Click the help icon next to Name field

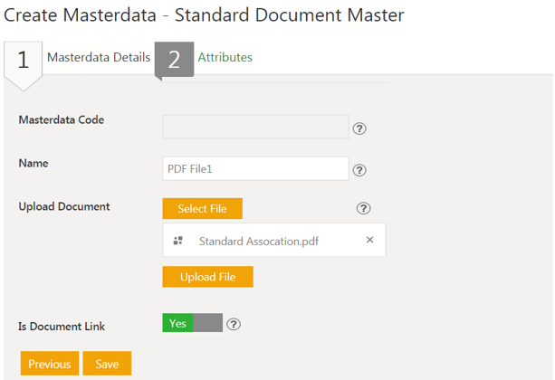pyautogui.click(x=359, y=170)
